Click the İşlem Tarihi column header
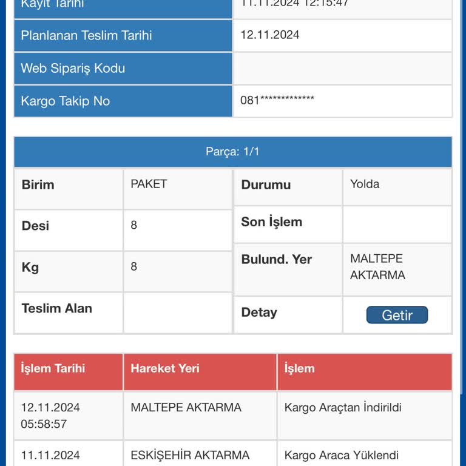Viewport: 466px width, 466px height. [69, 372]
